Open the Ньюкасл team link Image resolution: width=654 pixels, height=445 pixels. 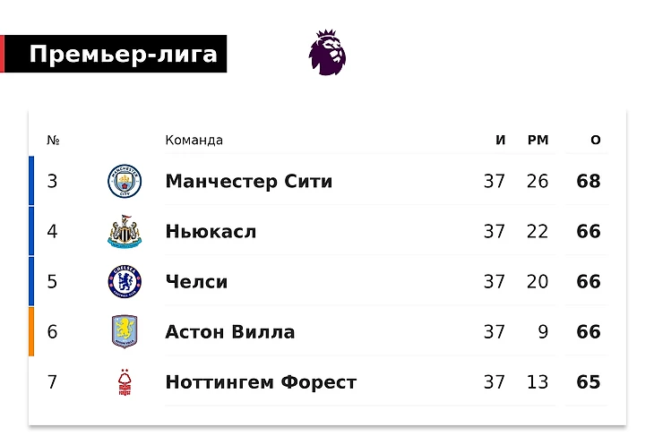tap(211, 231)
